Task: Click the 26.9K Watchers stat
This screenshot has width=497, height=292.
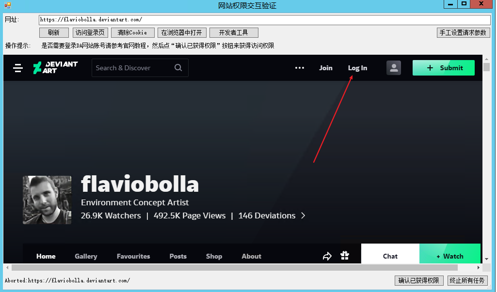Action: 111,215
